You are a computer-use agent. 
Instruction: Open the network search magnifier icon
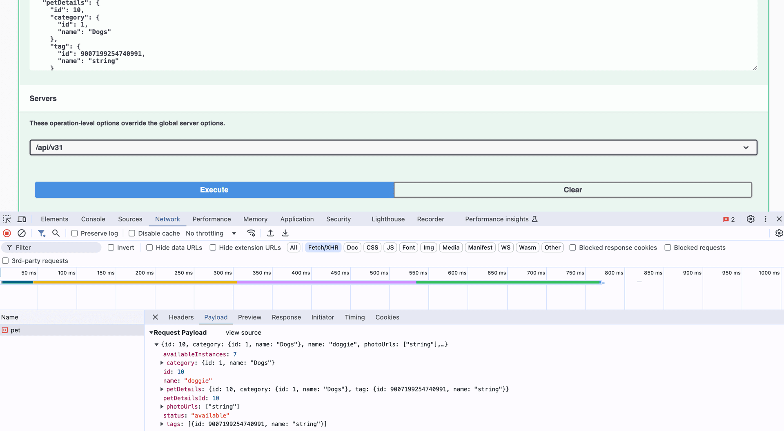[x=56, y=233]
